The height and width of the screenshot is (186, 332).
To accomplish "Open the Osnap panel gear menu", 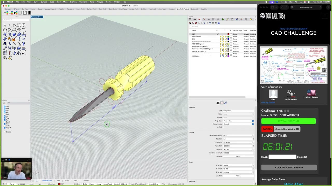I will pyautogui.click(x=29, y=100).
